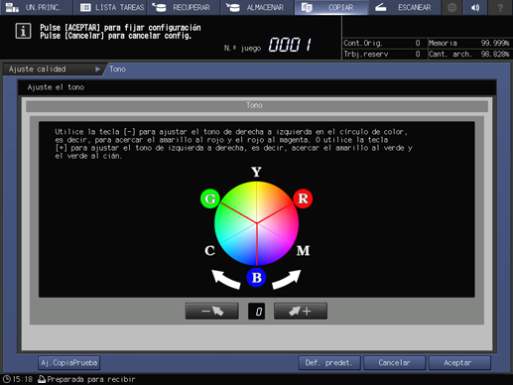This screenshot has width=513, height=385.
Task: Click the speaker volume icon
Action: pyautogui.click(x=475, y=7)
